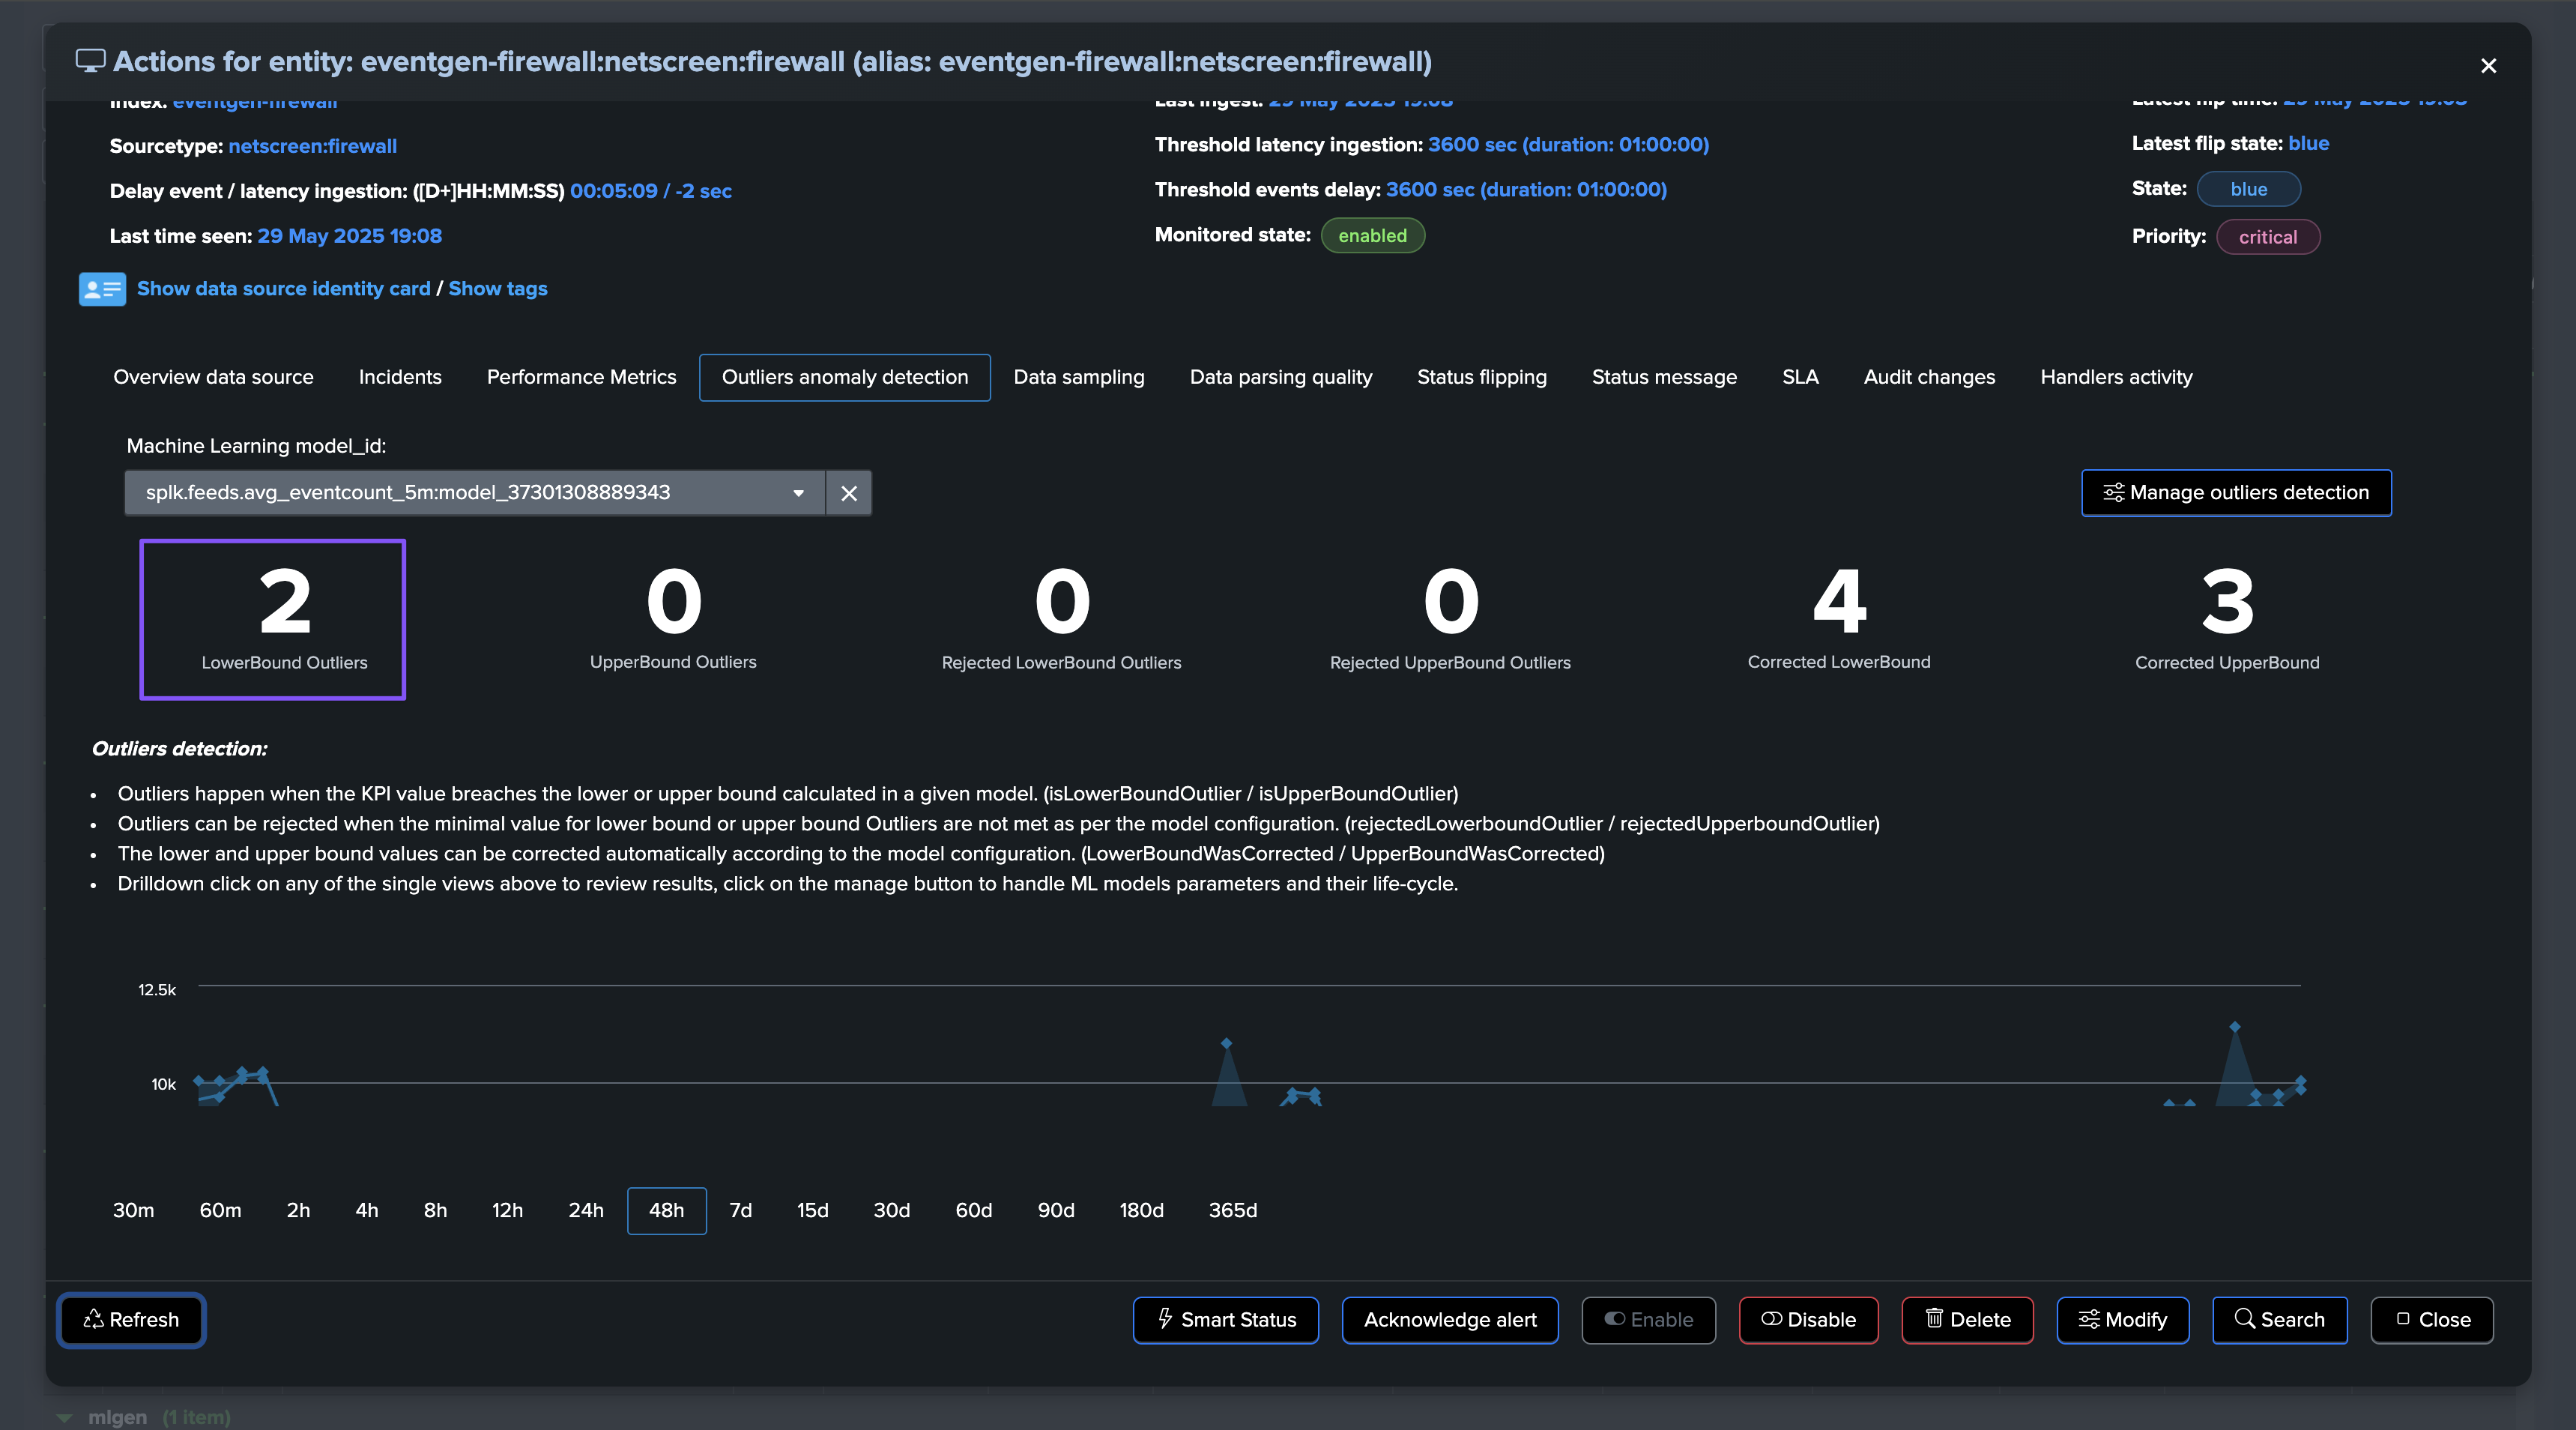The image size is (2576, 1430).
Task: Open the Status flipping tab
Action: (1481, 377)
